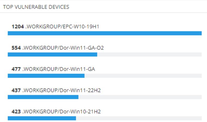207x122 pixels.
Task: Open device .WORKGROUP/Dor-Win11-GA-O2
Action: (x=63, y=48)
